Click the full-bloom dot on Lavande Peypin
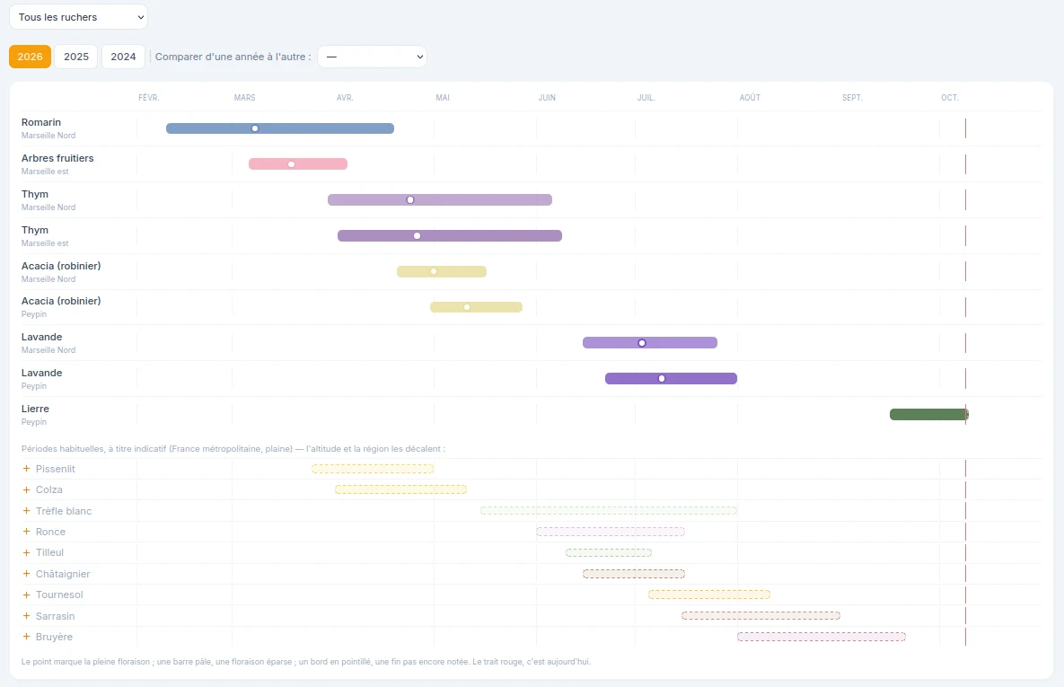This screenshot has height=687, width=1064. (662, 379)
